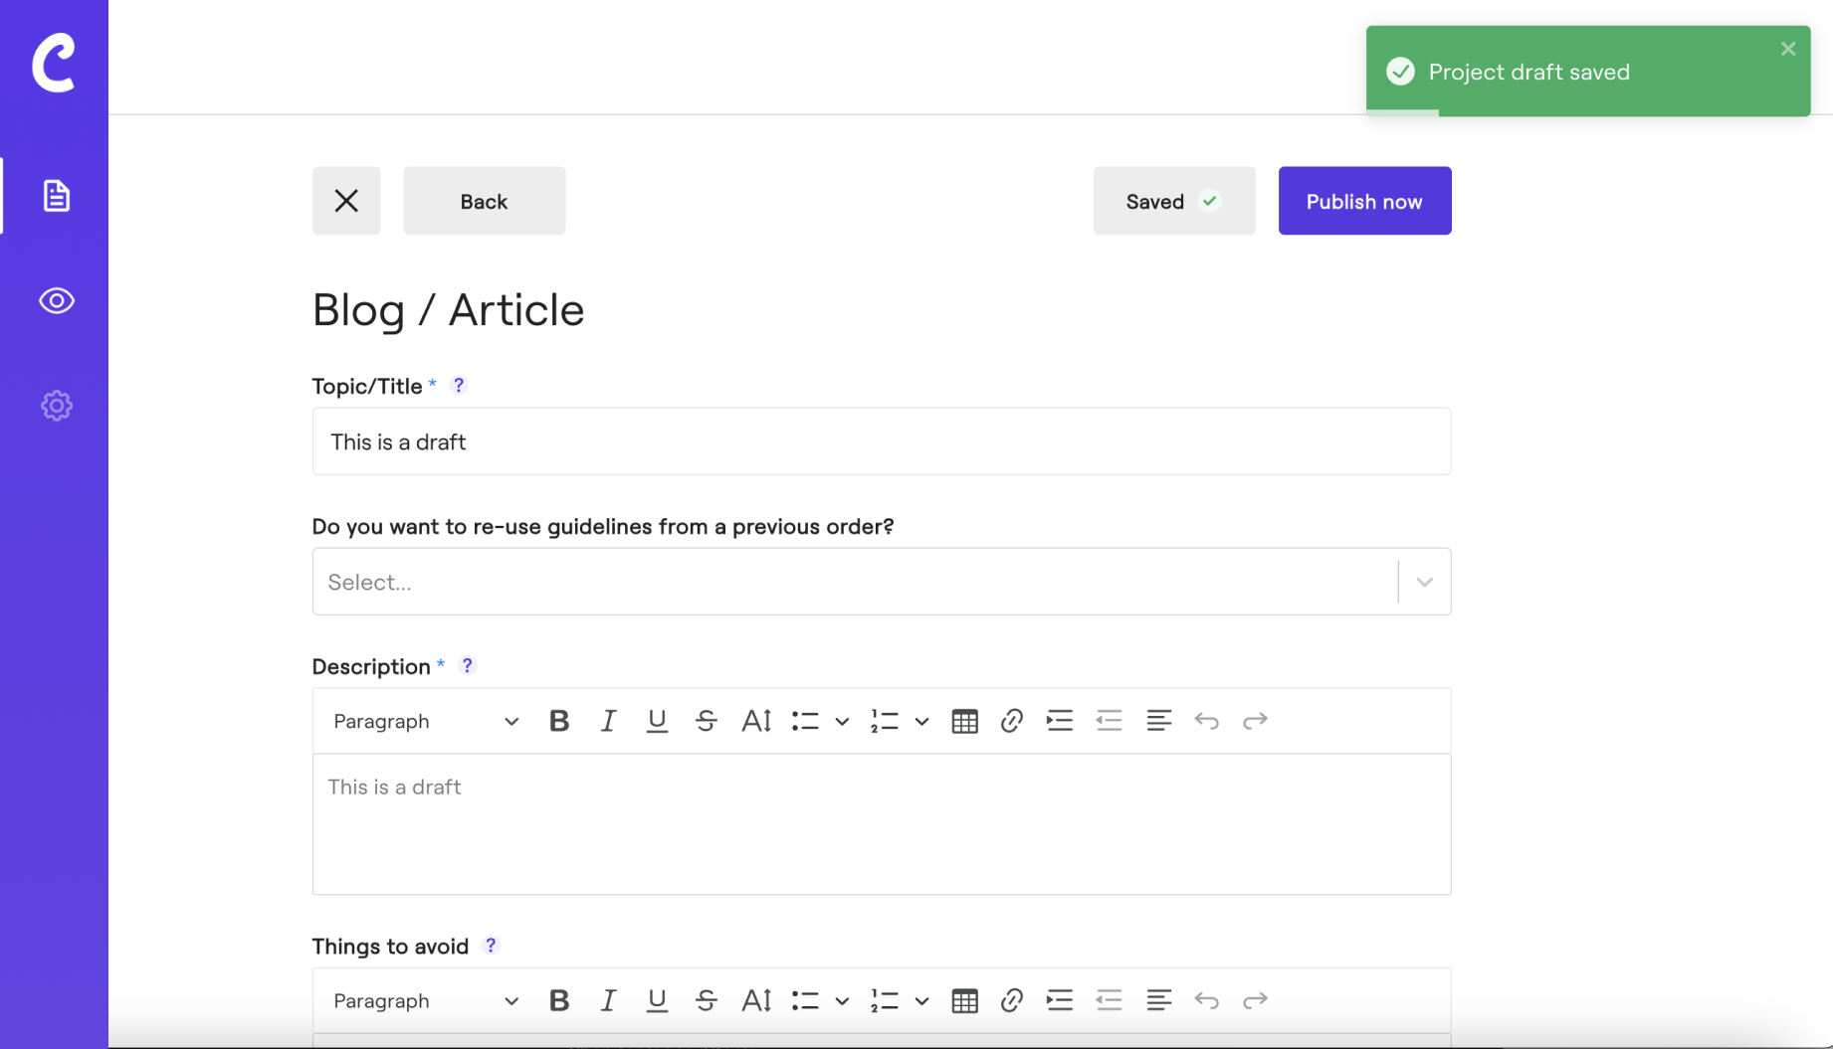Viewport: 1833px width, 1049px height.
Task: Toggle Bold in Things to avoid toolbar
Action: [558, 1000]
